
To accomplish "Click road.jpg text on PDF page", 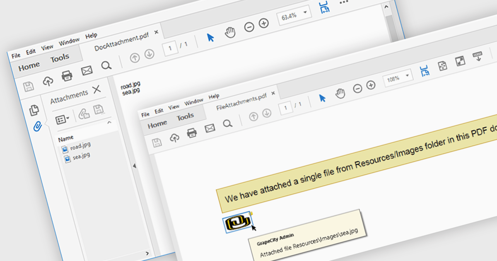I will (130, 85).
